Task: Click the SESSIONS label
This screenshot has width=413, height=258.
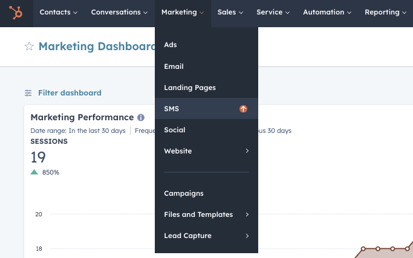Action: (49, 141)
